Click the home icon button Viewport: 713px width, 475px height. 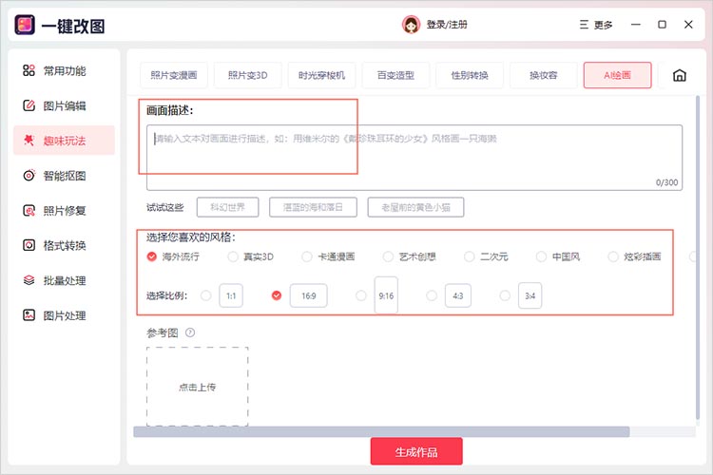point(679,76)
